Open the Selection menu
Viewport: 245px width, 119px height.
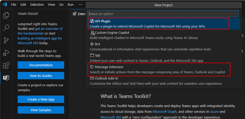pos(37,5)
